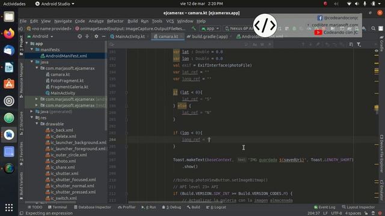Open the Android project view dropdown
Screen dimensions: 385x216
40,36
